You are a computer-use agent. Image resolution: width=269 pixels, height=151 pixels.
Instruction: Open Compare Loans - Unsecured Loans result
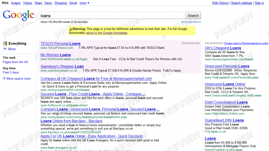tap(100, 109)
